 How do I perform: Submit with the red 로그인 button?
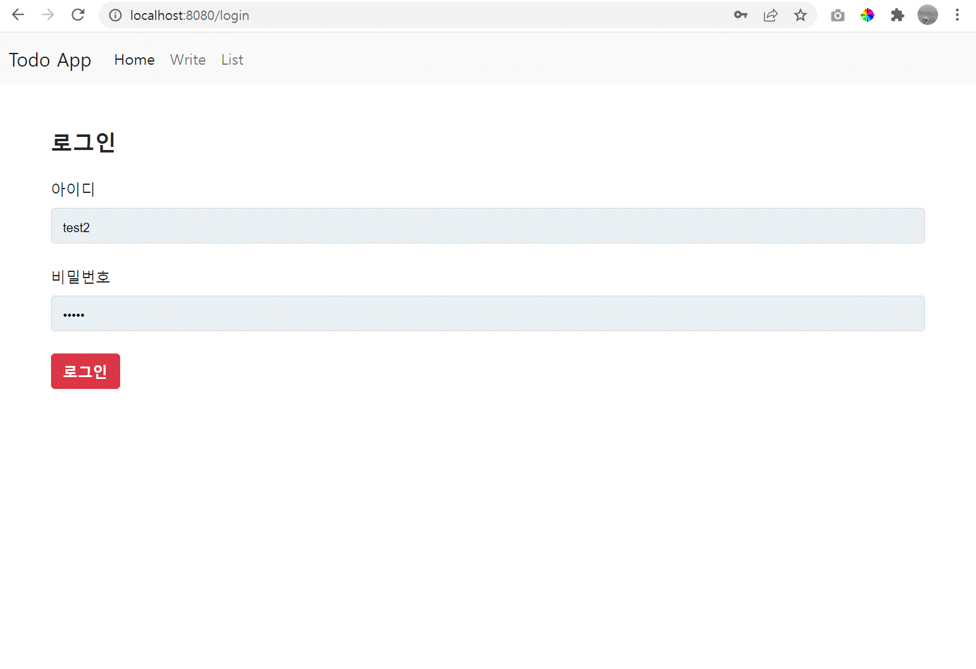[x=85, y=372]
